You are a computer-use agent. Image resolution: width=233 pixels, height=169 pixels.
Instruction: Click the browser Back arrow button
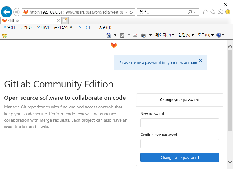point(6,12)
